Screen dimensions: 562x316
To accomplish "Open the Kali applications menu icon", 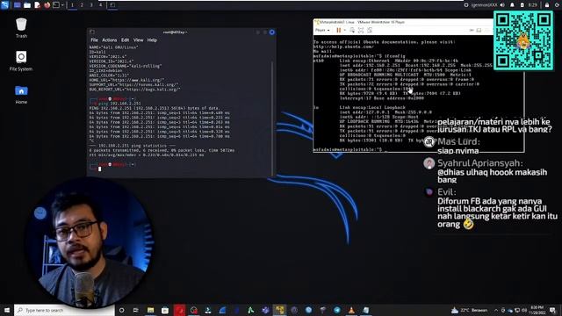I will point(4,4).
